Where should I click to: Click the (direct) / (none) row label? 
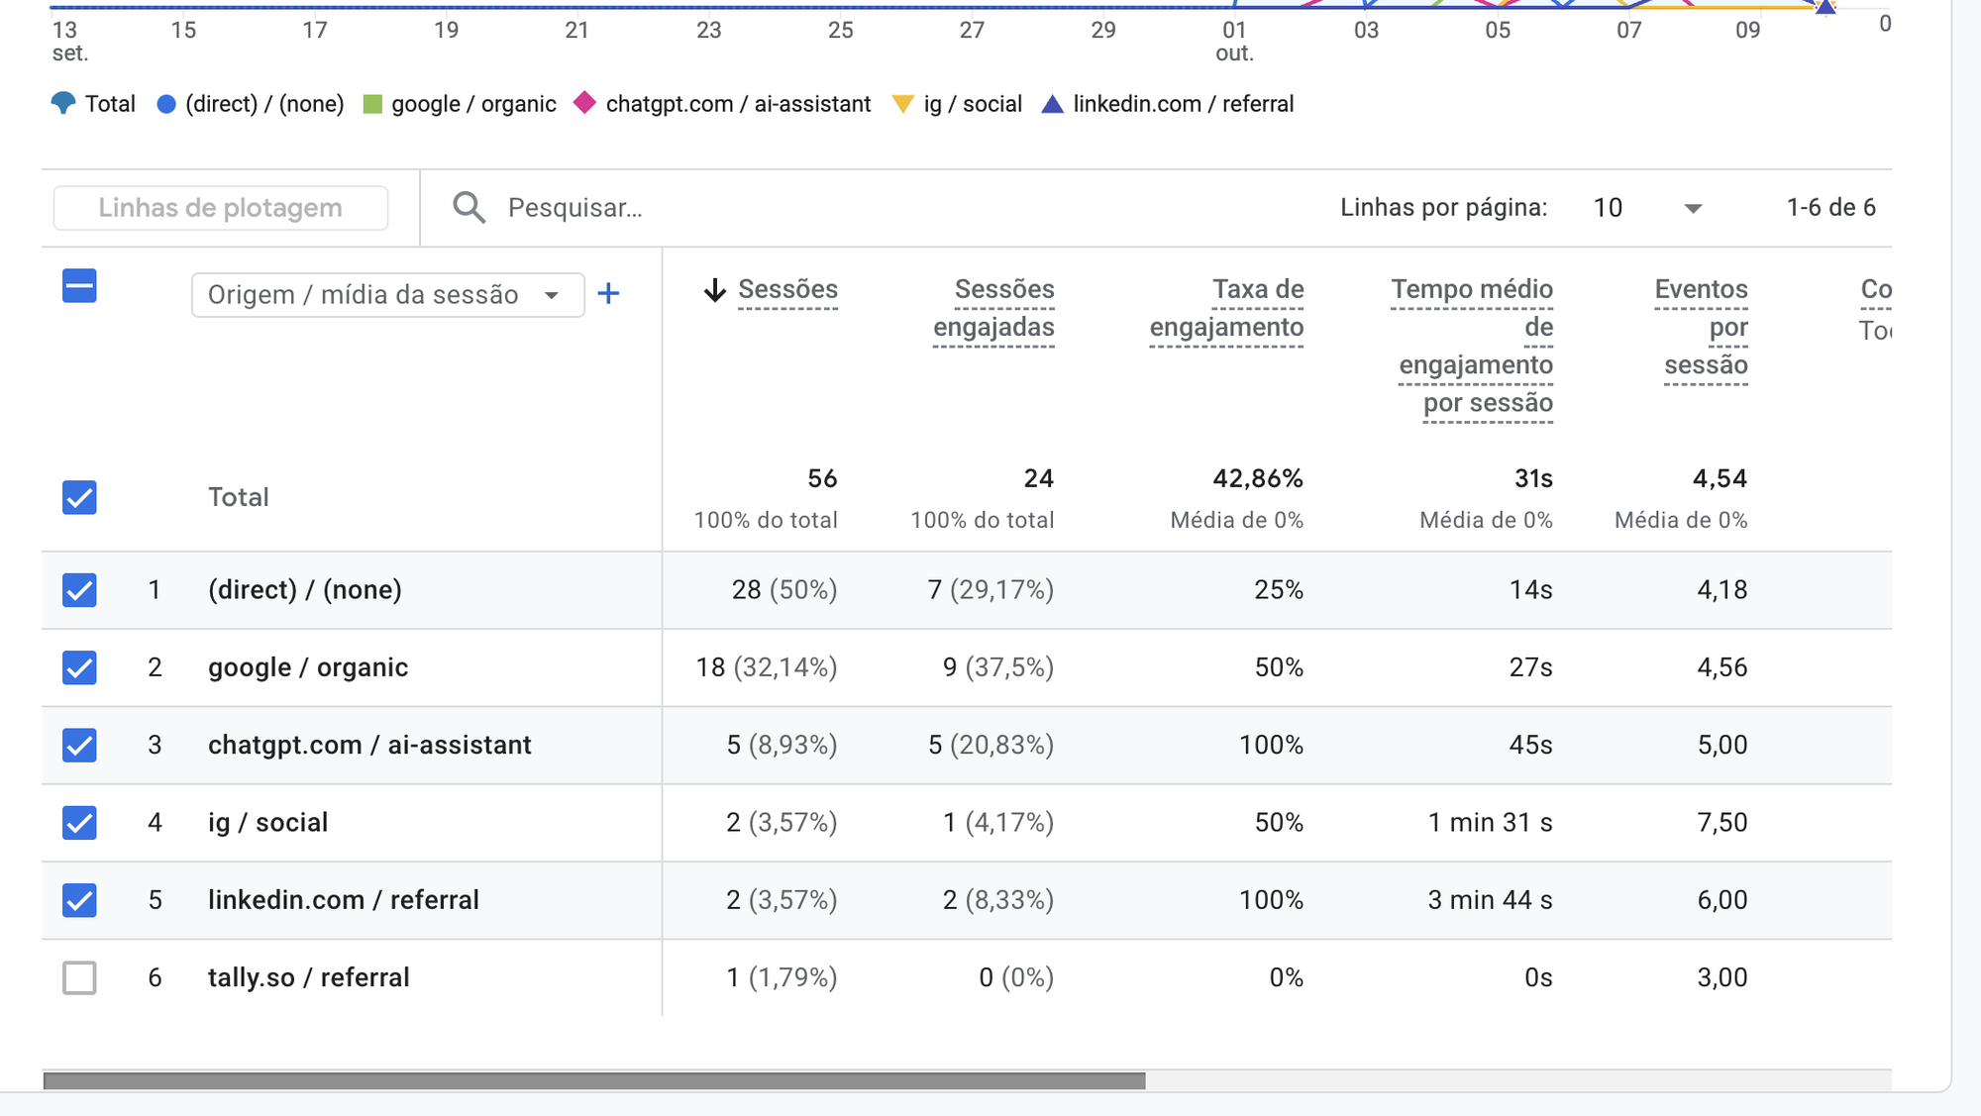305,590
